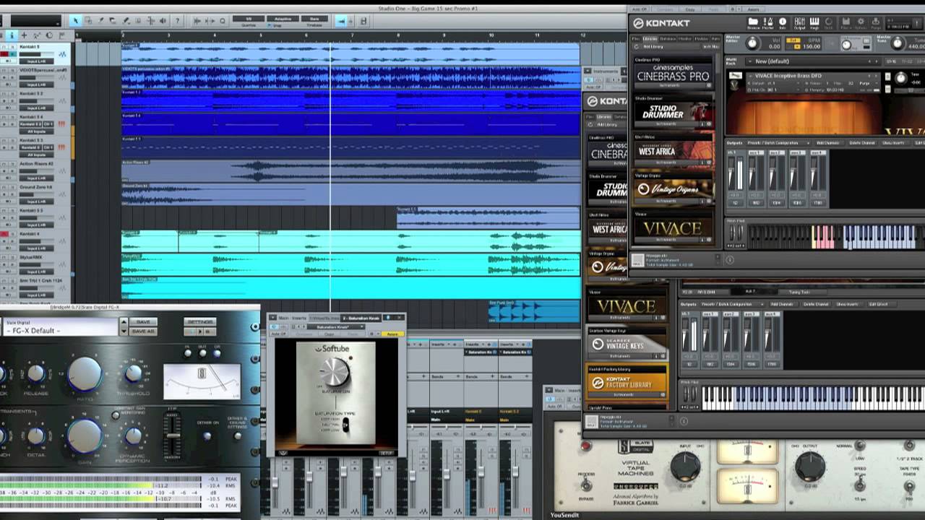Select the Mute tool
Image resolution: width=925 pixels, height=520 pixels.
[138, 20]
